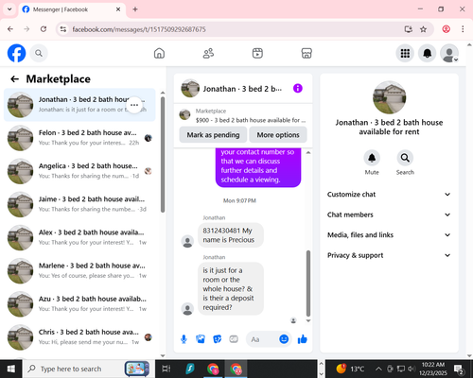Click the chat messages scrollbar thumb
Viewport: 473px width, 378px height.
308,283
